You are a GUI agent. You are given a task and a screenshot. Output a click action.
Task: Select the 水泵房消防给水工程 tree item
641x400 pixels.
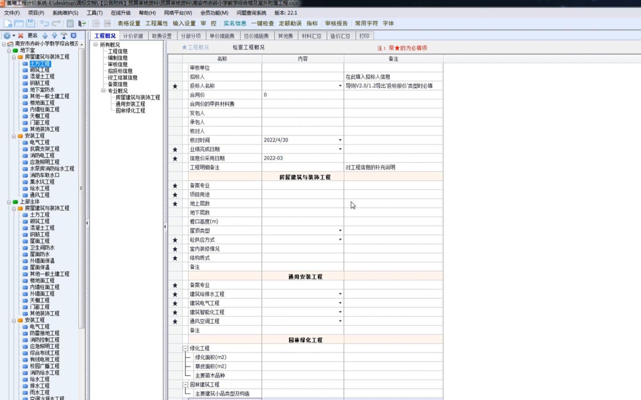pos(52,169)
